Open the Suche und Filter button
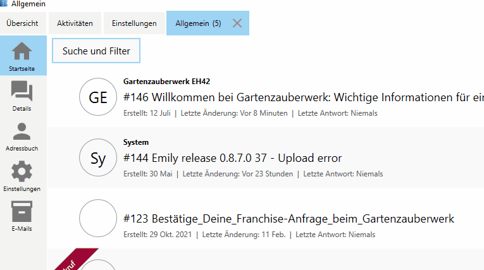This screenshot has height=270, width=484. point(96,51)
